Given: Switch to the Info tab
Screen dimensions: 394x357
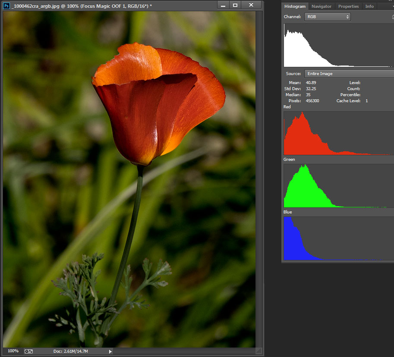Looking at the screenshot, I should pos(369,6).
